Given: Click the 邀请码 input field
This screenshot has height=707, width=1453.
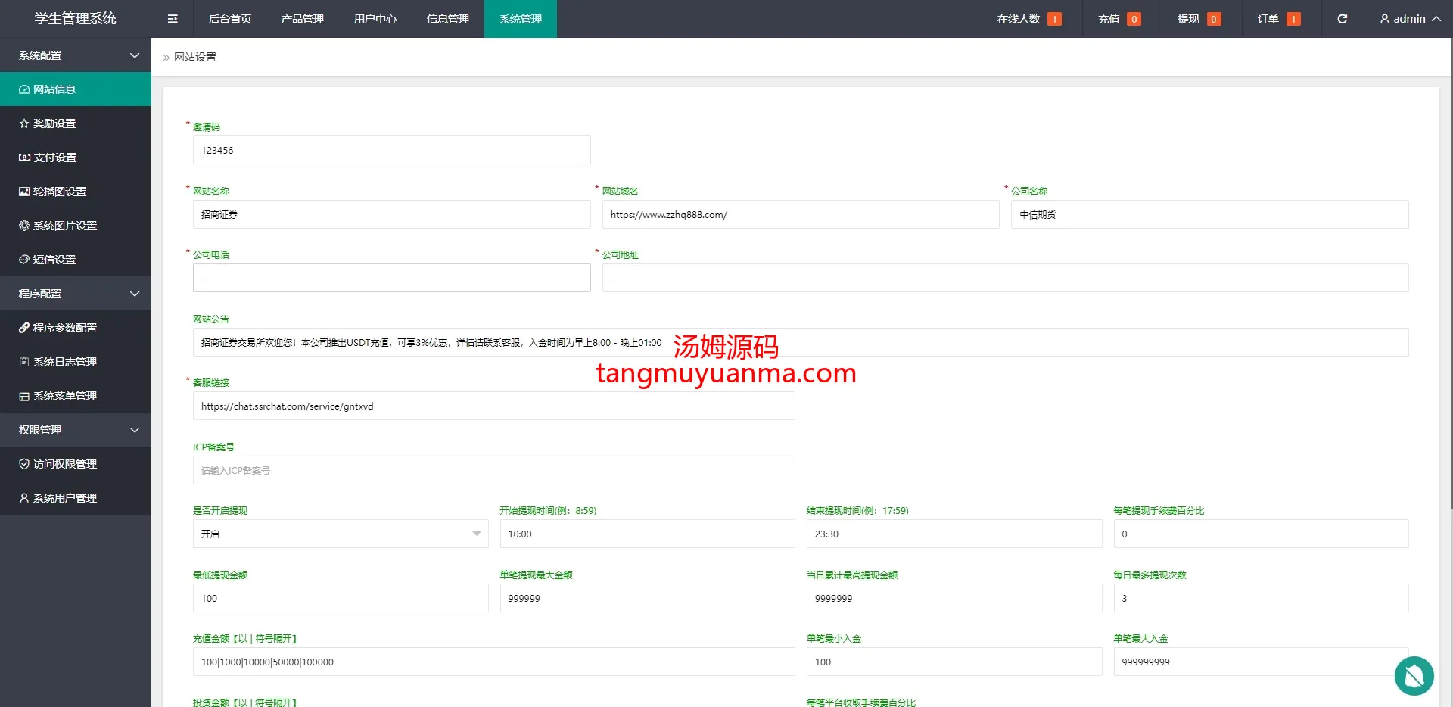Looking at the screenshot, I should tap(391, 151).
